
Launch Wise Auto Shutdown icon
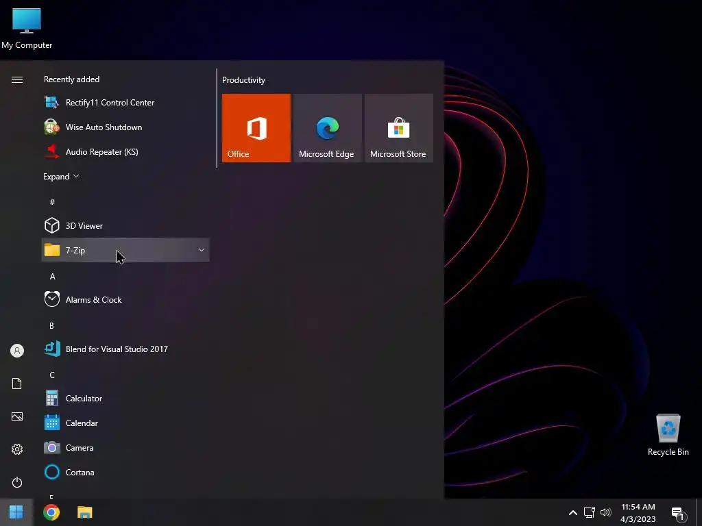[x=52, y=127]
